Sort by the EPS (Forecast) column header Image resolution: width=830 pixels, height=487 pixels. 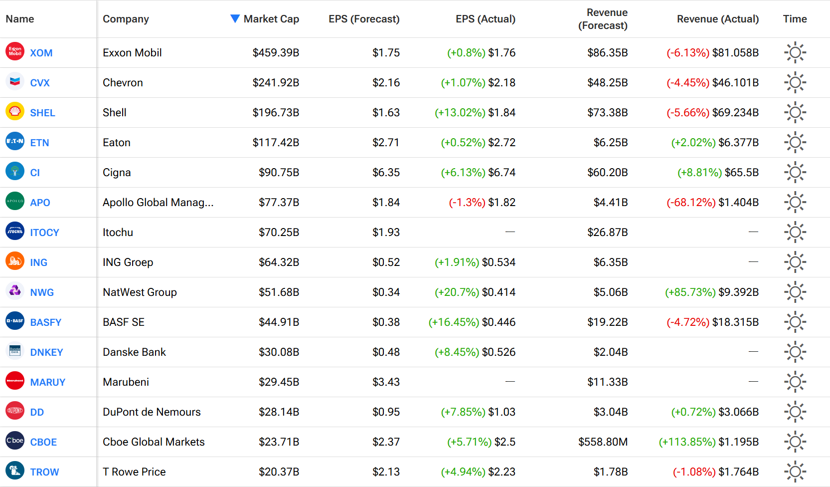click(364, 19)
